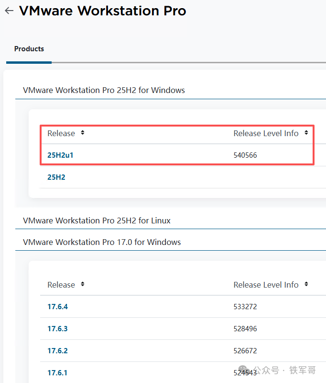Select the build number 524543

coord(245,373)
